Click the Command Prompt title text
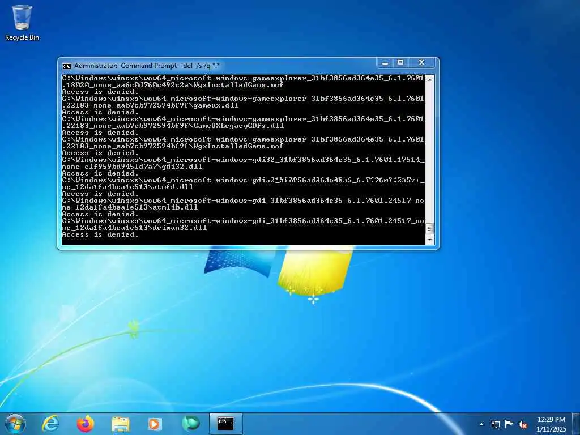 [147, 66]
